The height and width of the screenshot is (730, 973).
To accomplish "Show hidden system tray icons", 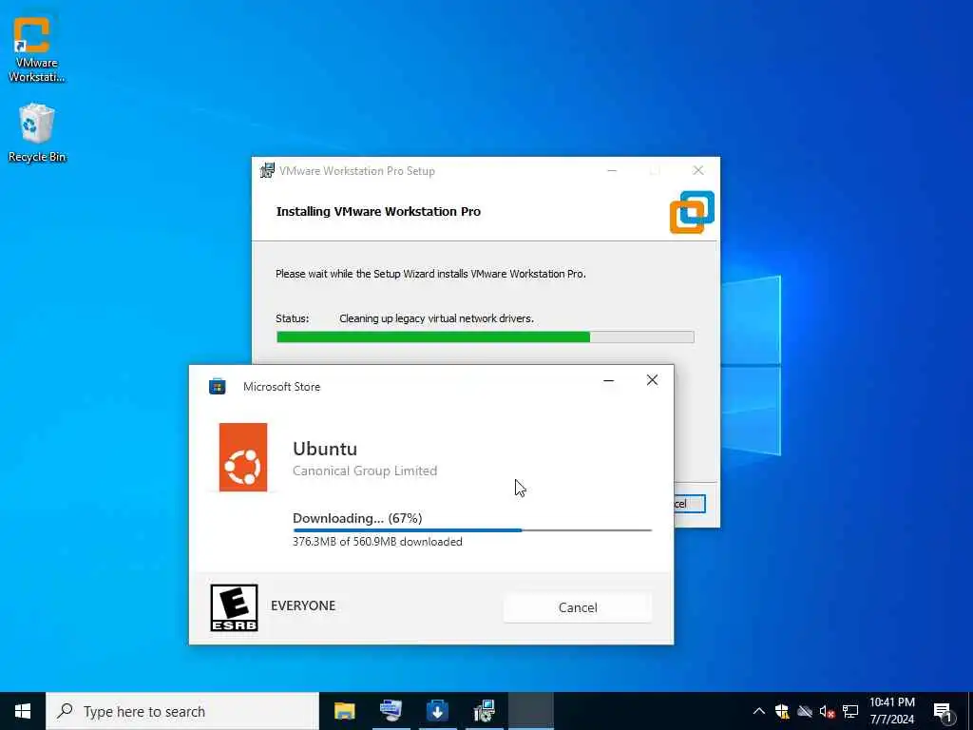I will (759, 711).
